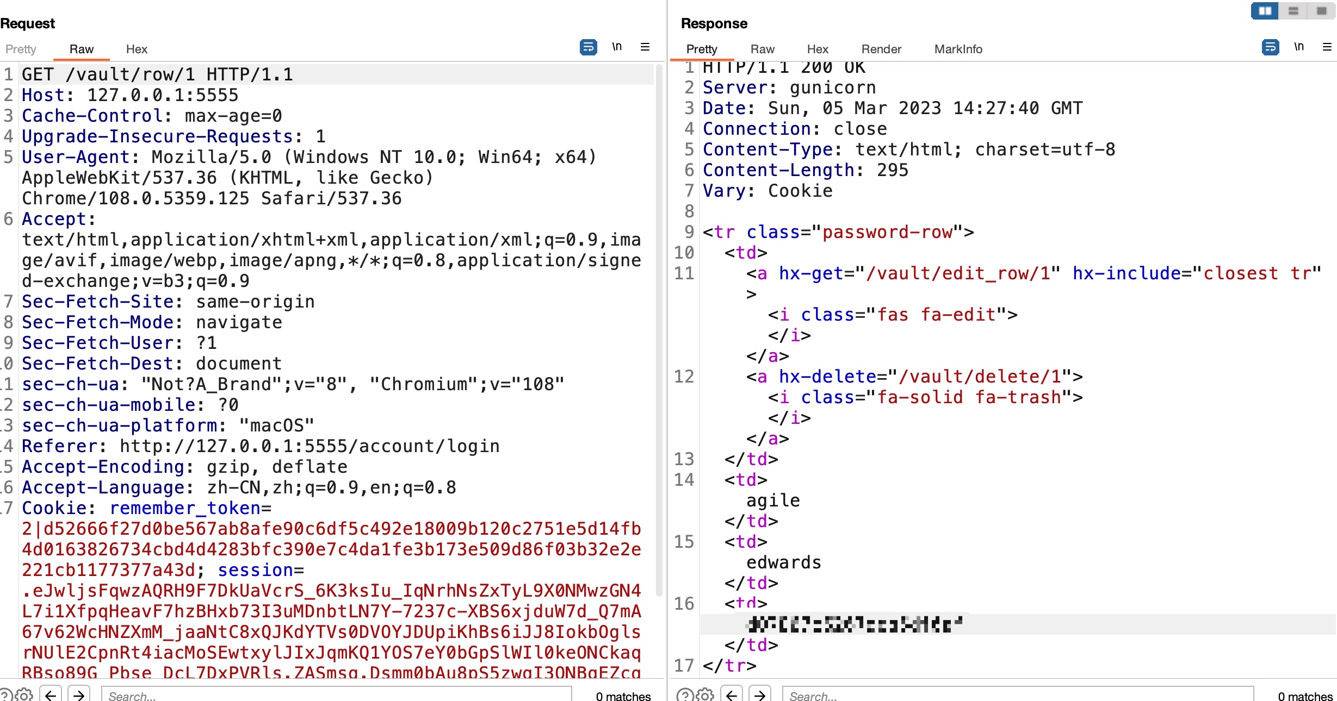Open Response panel hamburger options menu
Screen dimensions: 1337x701
pyautogui.click(x=1327, y=47)
